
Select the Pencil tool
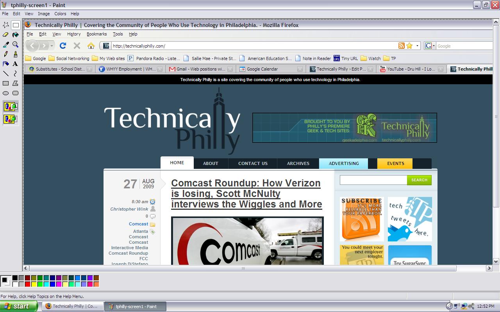[6, 54]
